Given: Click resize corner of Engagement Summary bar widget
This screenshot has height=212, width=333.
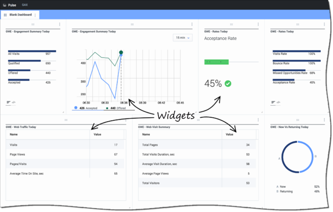Looking at the screenshot, I should 63,112.
